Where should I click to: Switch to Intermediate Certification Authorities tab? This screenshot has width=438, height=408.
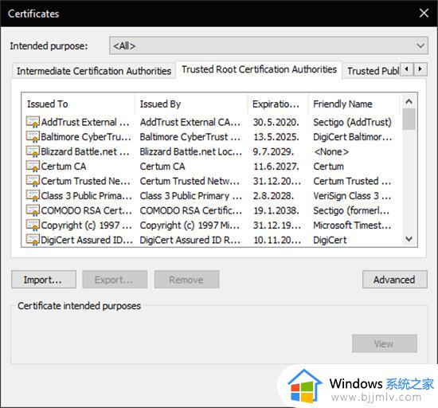94,71
